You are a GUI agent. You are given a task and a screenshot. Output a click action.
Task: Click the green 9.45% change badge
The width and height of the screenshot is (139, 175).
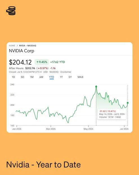pos(42,62)
